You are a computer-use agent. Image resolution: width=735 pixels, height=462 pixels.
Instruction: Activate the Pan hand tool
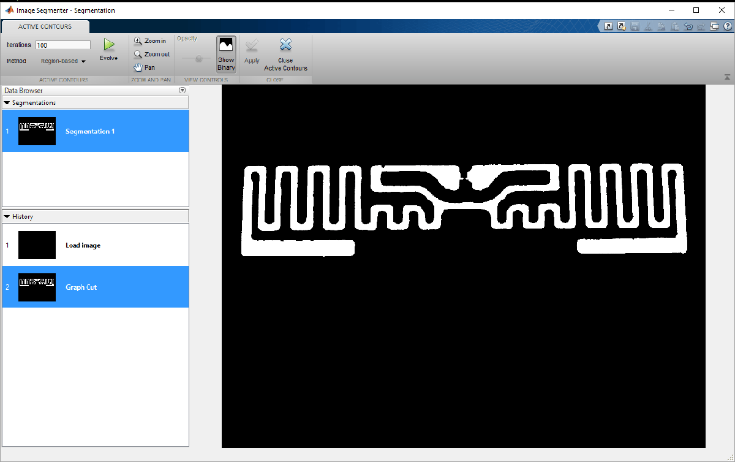pos(145,67)
